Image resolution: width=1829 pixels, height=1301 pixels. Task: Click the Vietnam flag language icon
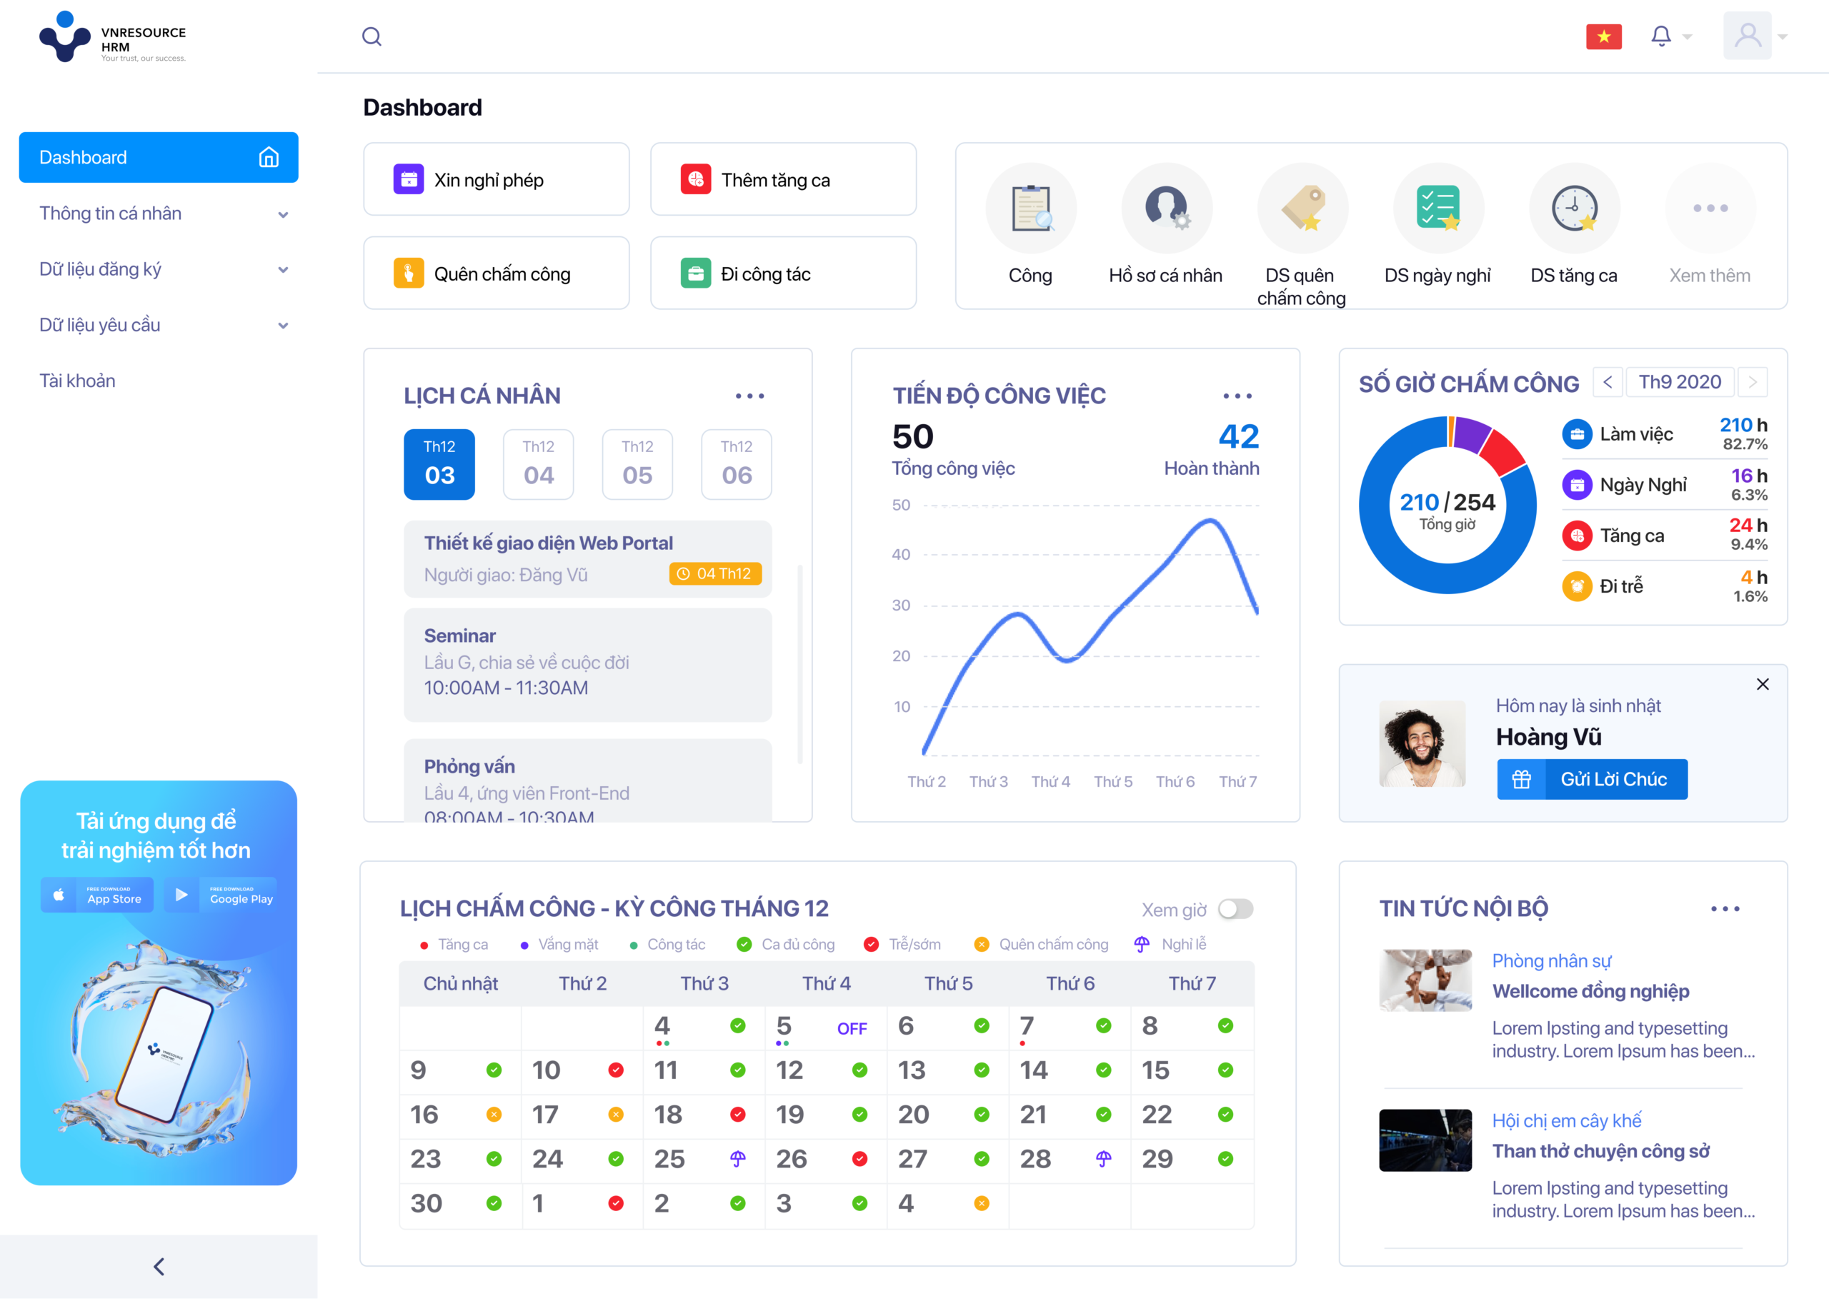pos(1603,36)
